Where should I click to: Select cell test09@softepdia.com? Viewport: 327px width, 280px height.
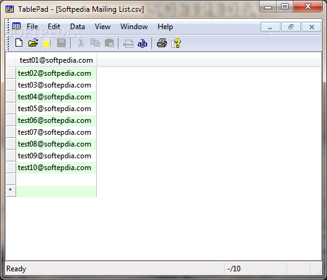click(x=56, y=156)
